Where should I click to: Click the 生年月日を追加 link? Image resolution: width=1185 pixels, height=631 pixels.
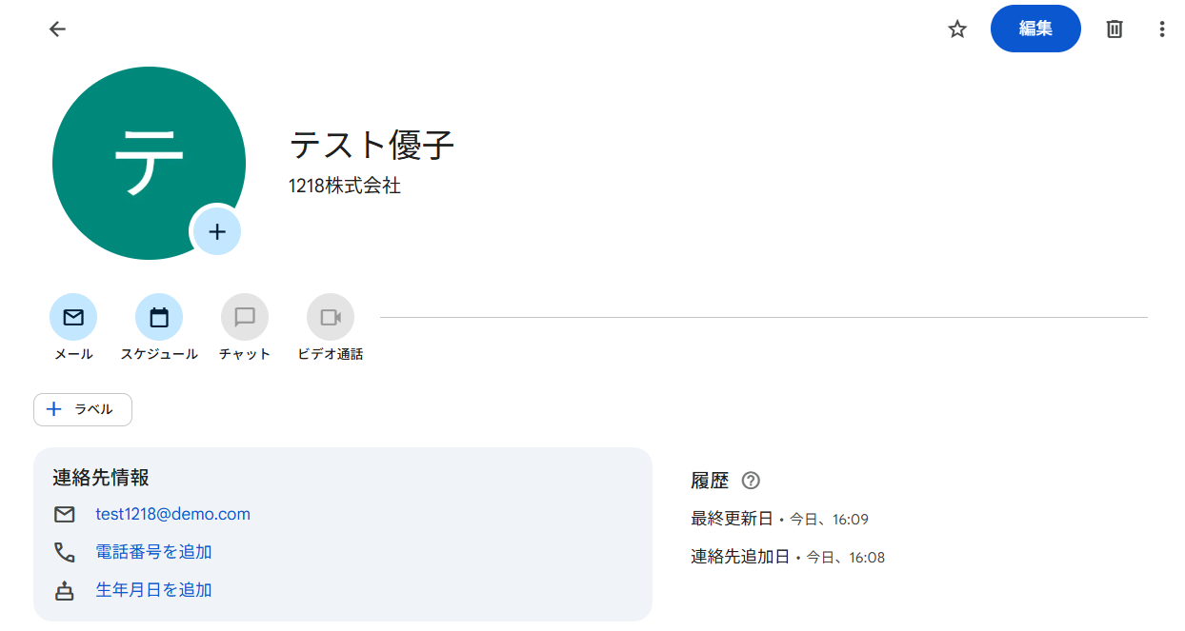[x=153, y=590]
